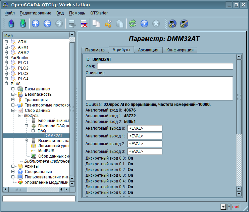Go up one level with the up arrow icon
249x212 pixels.
point(36,24)
